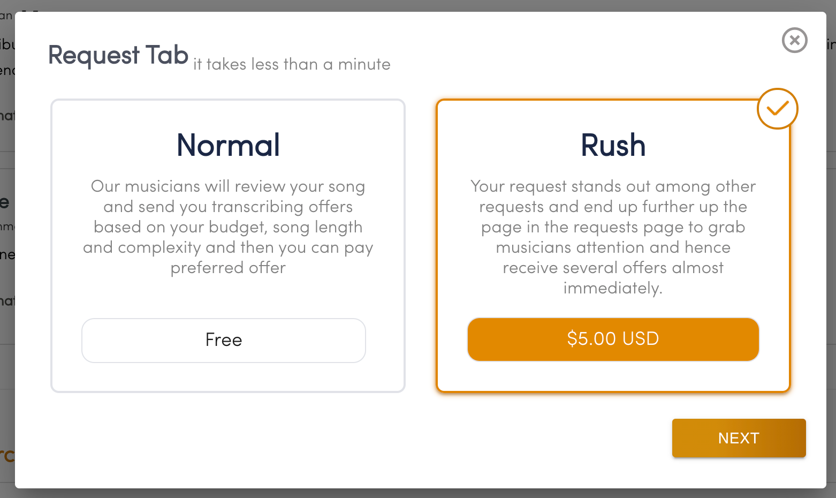Close the Request Tab dialog

(x=794, y=40)
